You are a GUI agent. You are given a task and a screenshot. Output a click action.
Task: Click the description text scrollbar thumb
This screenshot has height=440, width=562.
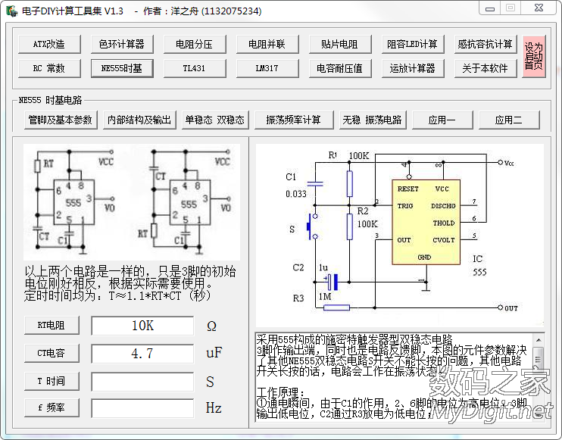click(x=539, y=360)
